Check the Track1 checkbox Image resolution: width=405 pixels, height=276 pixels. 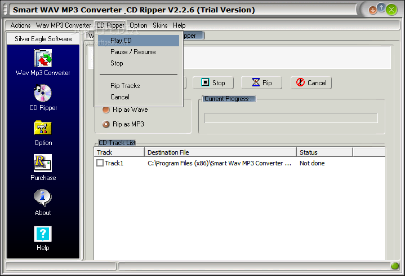coord(100,163)
